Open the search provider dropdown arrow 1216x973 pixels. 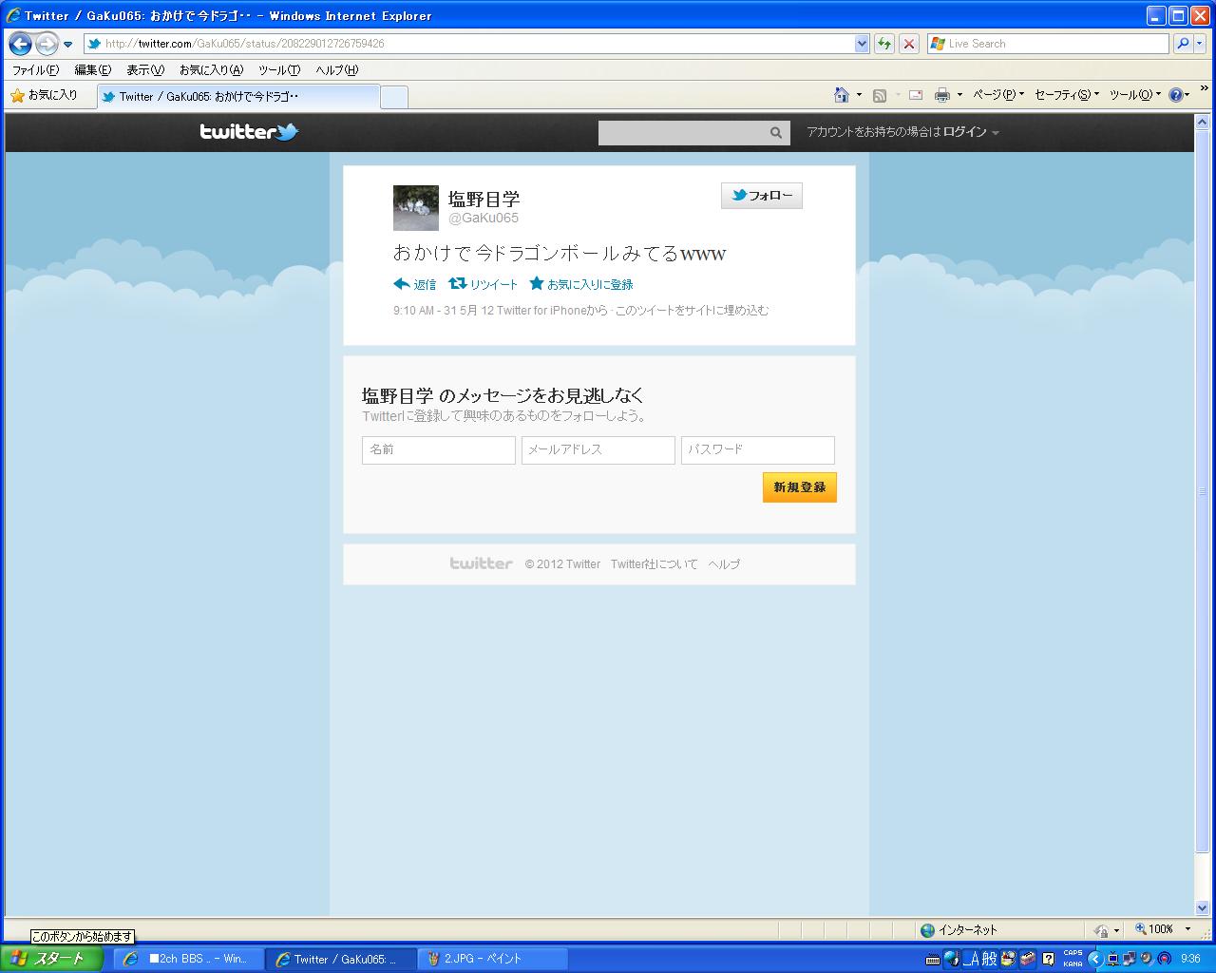tap(1200, 44)
